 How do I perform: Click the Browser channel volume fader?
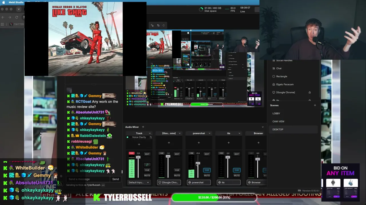coord(258,159)
